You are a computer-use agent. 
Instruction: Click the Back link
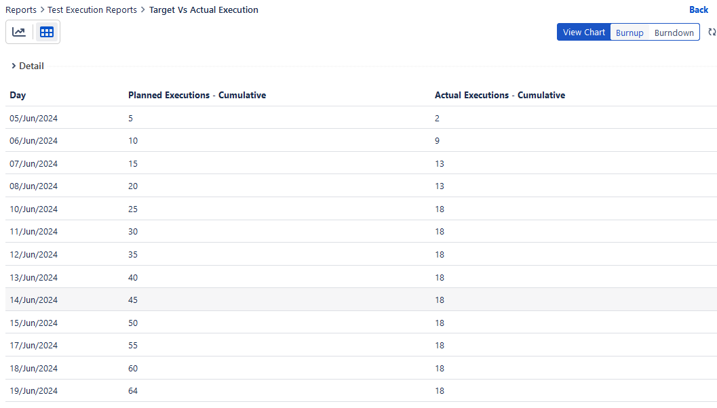699,9
